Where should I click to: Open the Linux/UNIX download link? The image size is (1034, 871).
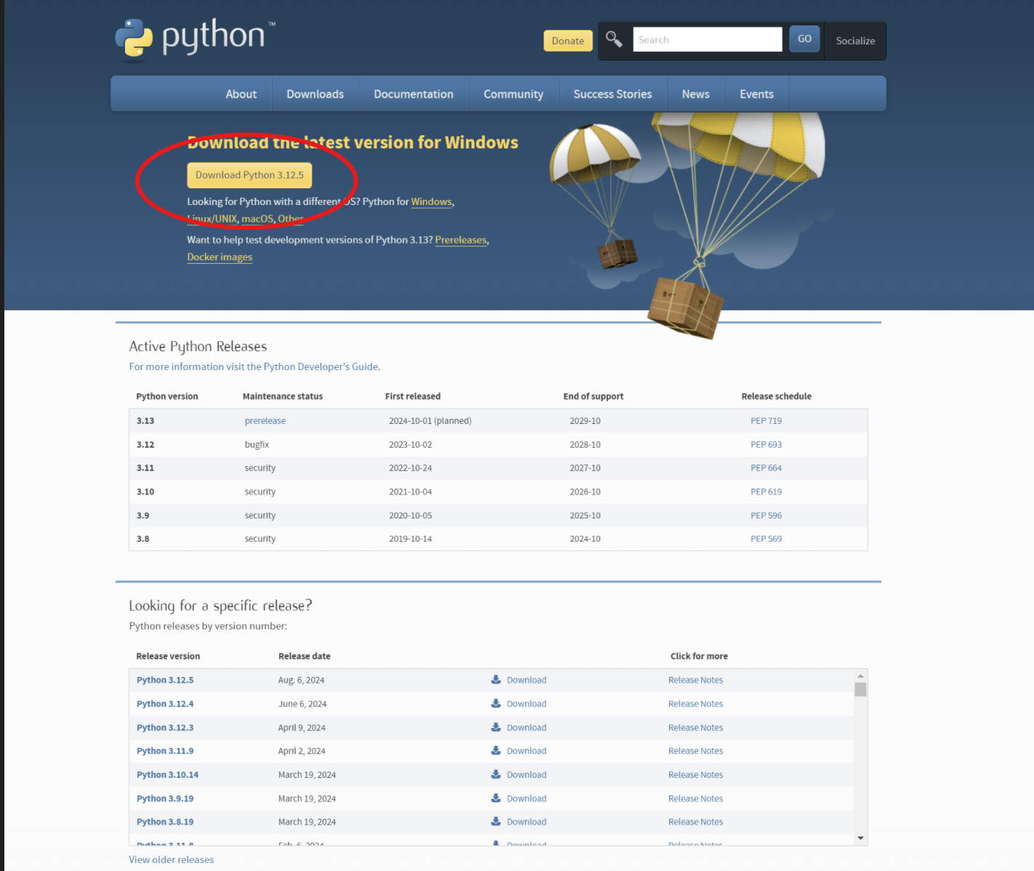point(212,218)
